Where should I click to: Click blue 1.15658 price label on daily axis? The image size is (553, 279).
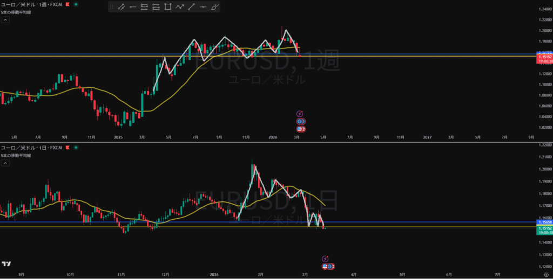543,222
